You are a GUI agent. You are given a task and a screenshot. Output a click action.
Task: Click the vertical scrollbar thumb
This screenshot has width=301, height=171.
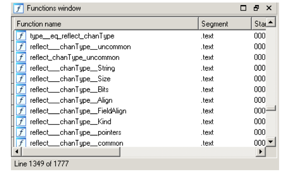(x=271, y=108)
